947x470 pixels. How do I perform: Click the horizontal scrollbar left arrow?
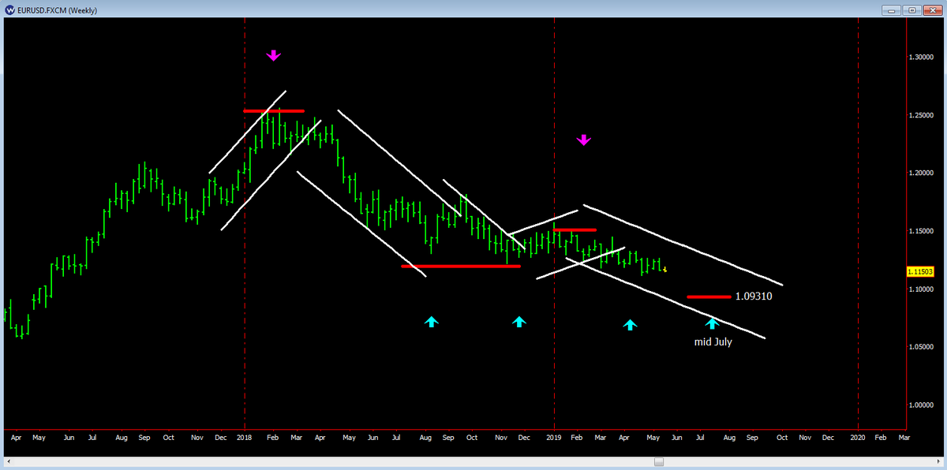point(9,461)
